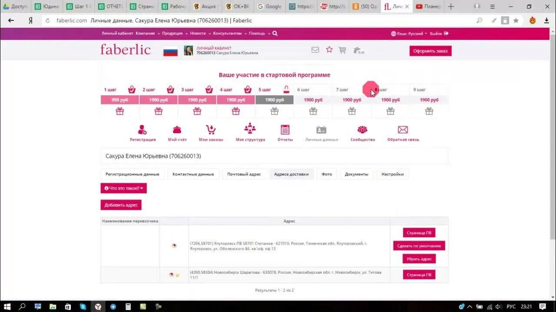This screenshot has height=312, width=556.
Task: Expand the Продукция menu
Action: coord(175,33)
